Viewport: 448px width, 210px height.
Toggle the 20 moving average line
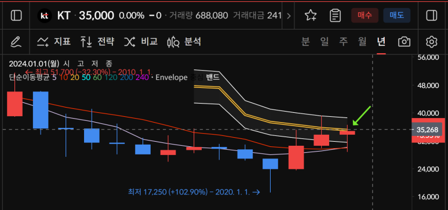coord(75,78)
